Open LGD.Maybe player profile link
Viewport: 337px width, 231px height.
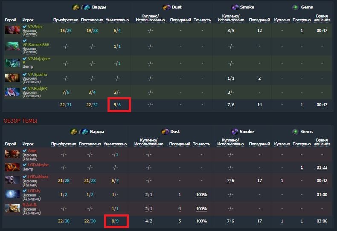(38, 165)
